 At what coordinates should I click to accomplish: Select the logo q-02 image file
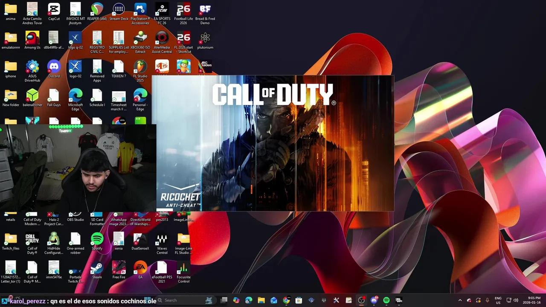pos(76,40)
